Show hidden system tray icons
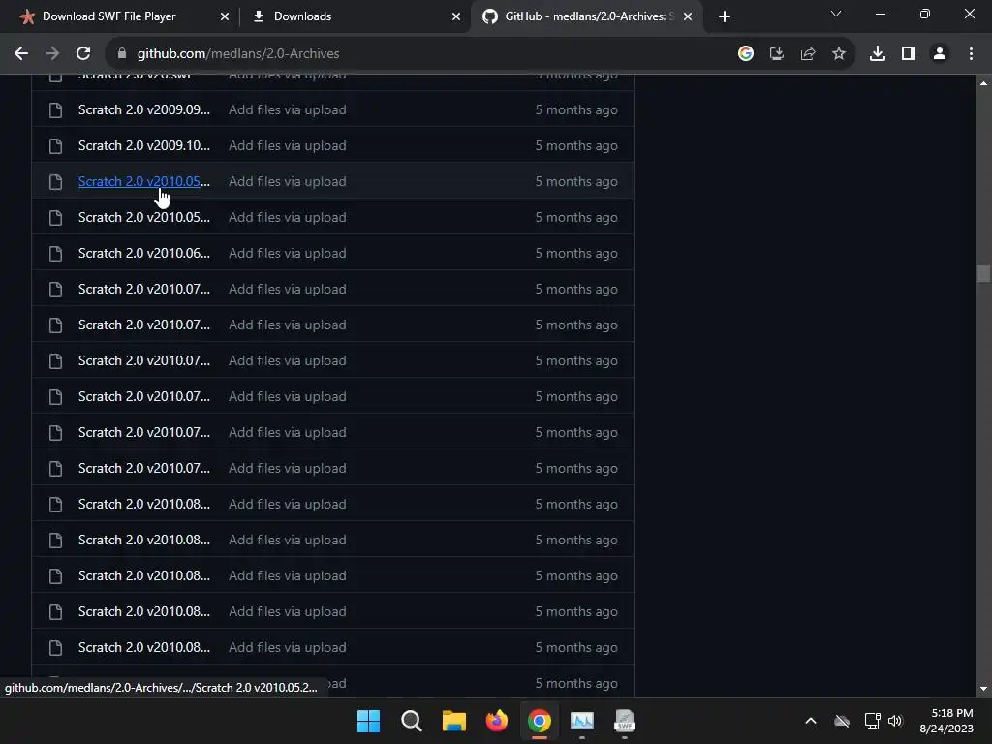Viewport: 992px width, 744px height. [811, 721]
